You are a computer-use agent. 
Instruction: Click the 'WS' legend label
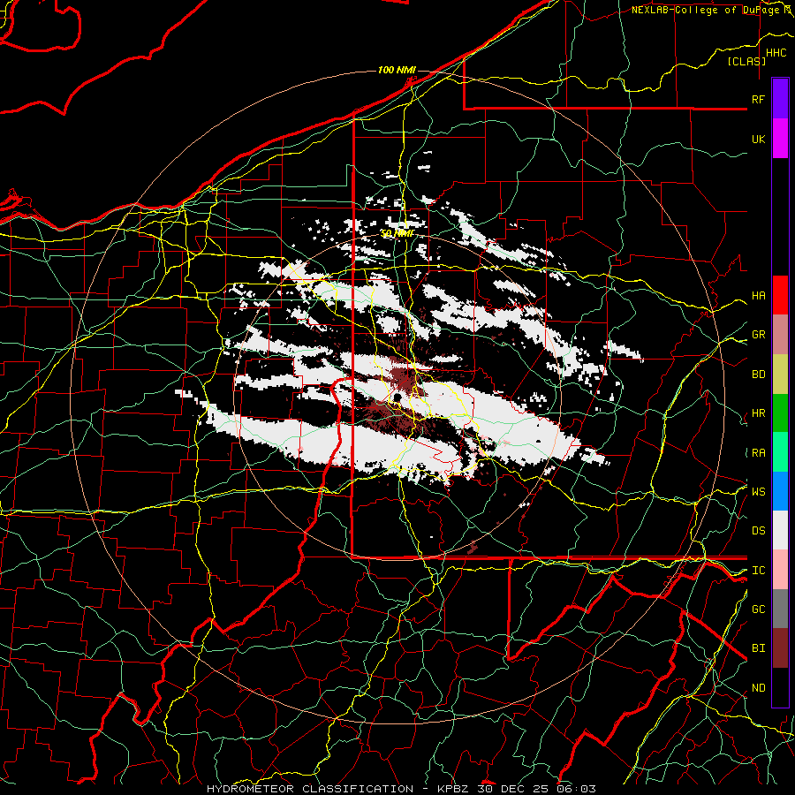coord(758,492)
